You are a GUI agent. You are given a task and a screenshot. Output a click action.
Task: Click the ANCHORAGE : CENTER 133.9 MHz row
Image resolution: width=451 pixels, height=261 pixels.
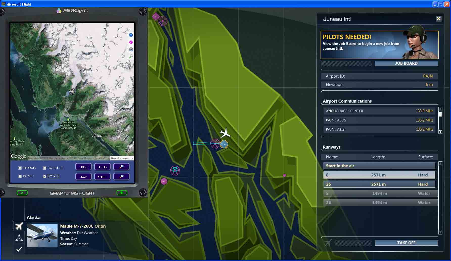[379, 111]
